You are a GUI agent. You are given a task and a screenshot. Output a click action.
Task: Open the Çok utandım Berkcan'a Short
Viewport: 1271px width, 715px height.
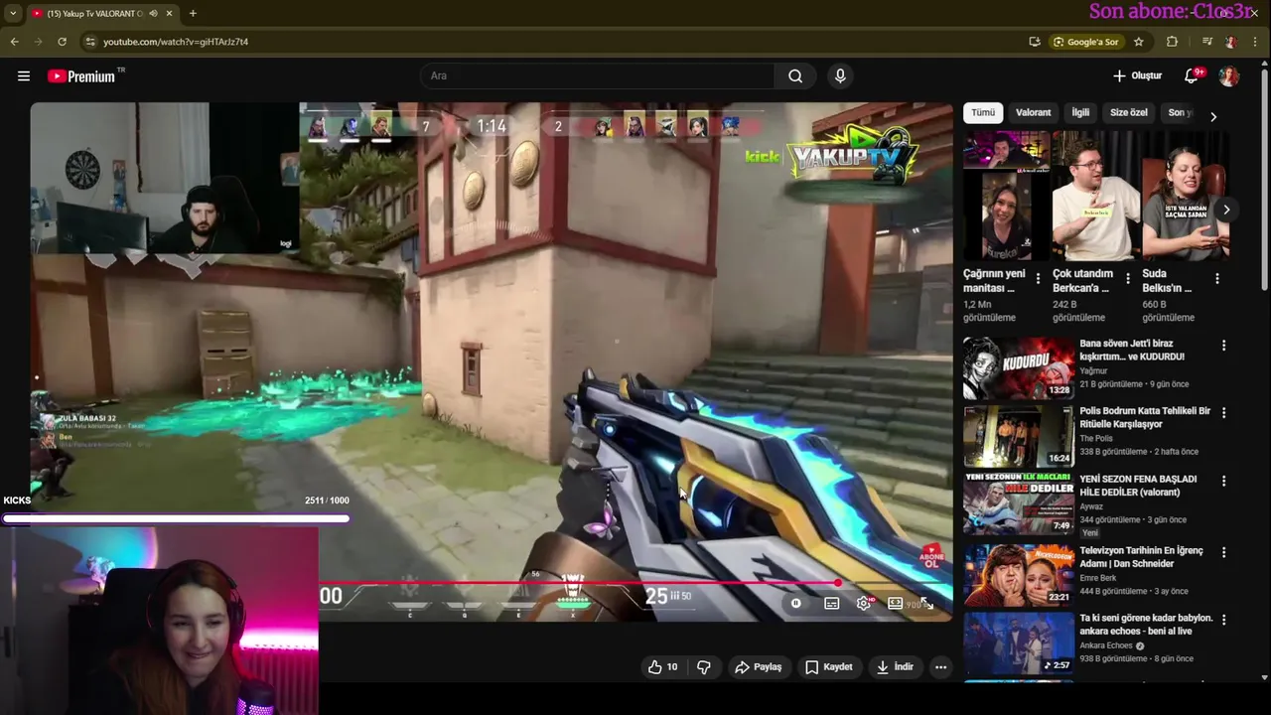coord(1095,196)
